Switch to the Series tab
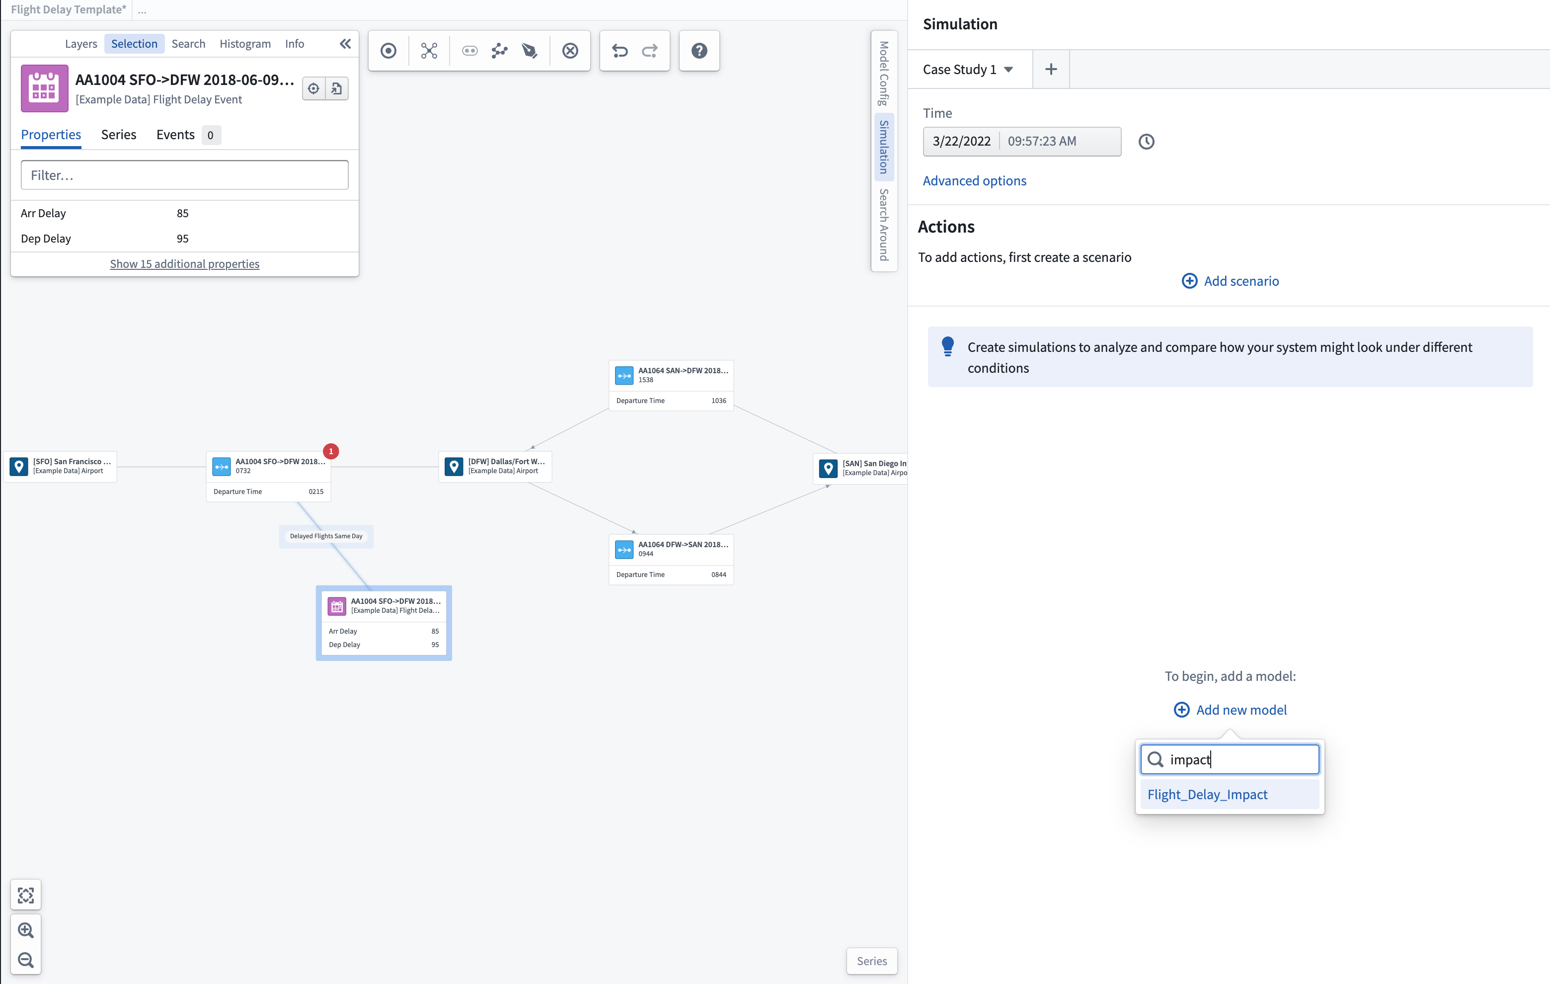The height and width of the screenshot is (984, 1550). pos(118,133)
